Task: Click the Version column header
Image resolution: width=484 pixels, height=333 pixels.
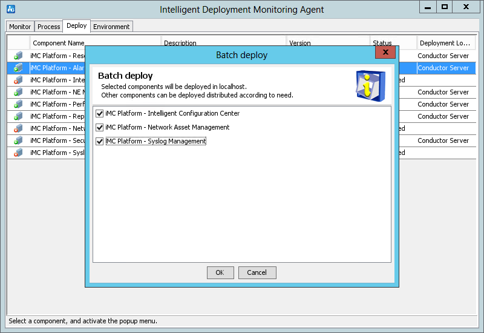Action: click(x=328, y=43)
